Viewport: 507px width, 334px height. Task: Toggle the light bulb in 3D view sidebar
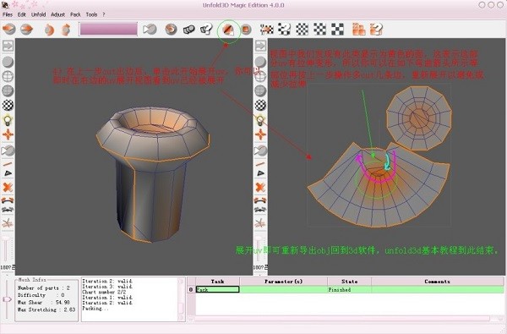pos(8,120)
